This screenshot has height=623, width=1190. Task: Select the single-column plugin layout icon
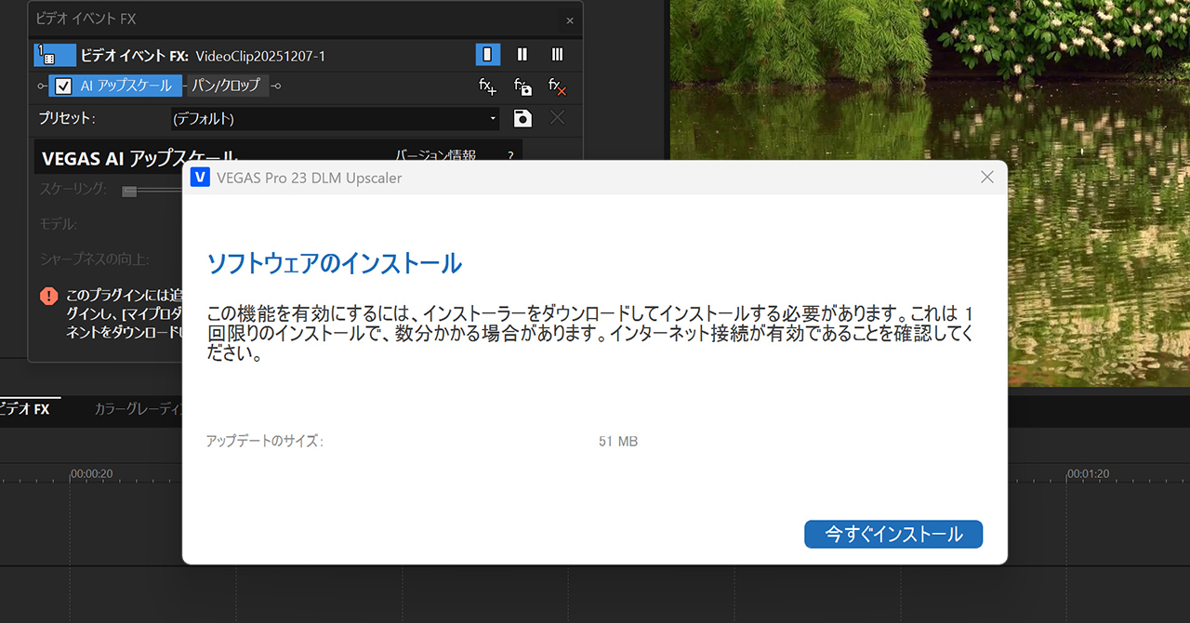click(487, 54)
